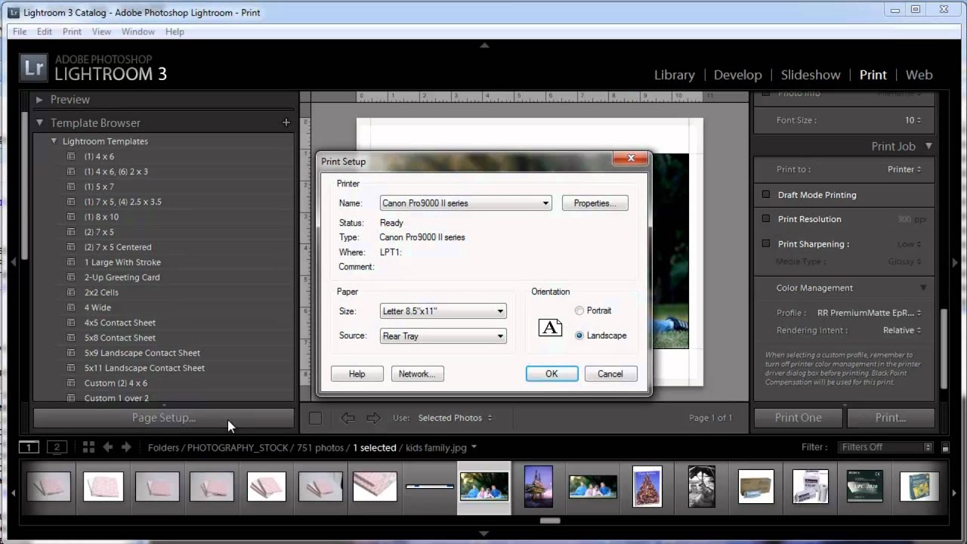Switch to Develop module
The height and width of the screenshot is (544, 967).
(x=737, y=75)
